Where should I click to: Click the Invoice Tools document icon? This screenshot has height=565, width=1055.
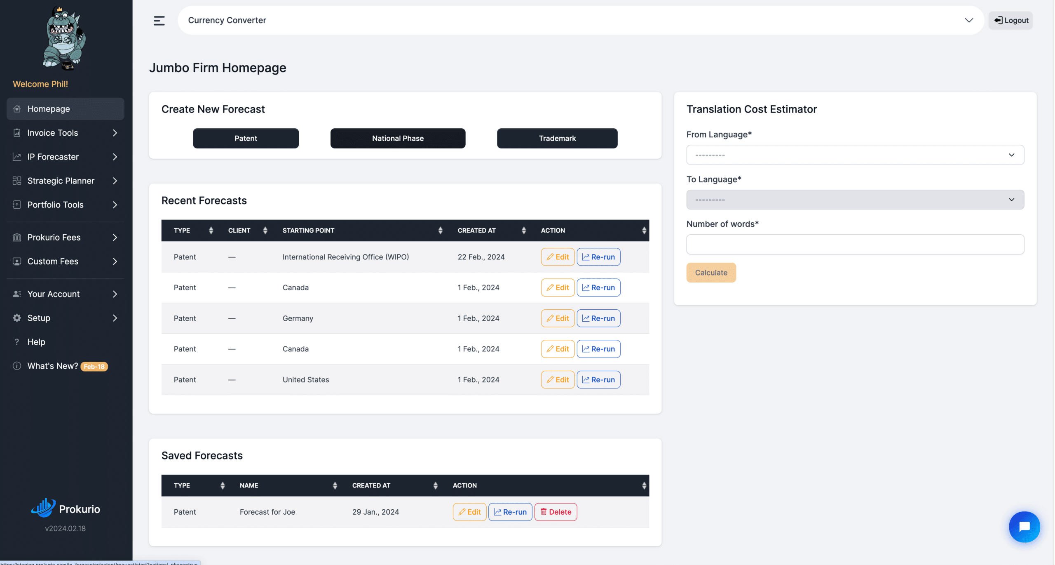coord(17,133)
